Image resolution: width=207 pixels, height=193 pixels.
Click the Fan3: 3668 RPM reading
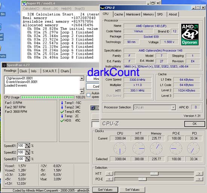[x=16, y=112]
